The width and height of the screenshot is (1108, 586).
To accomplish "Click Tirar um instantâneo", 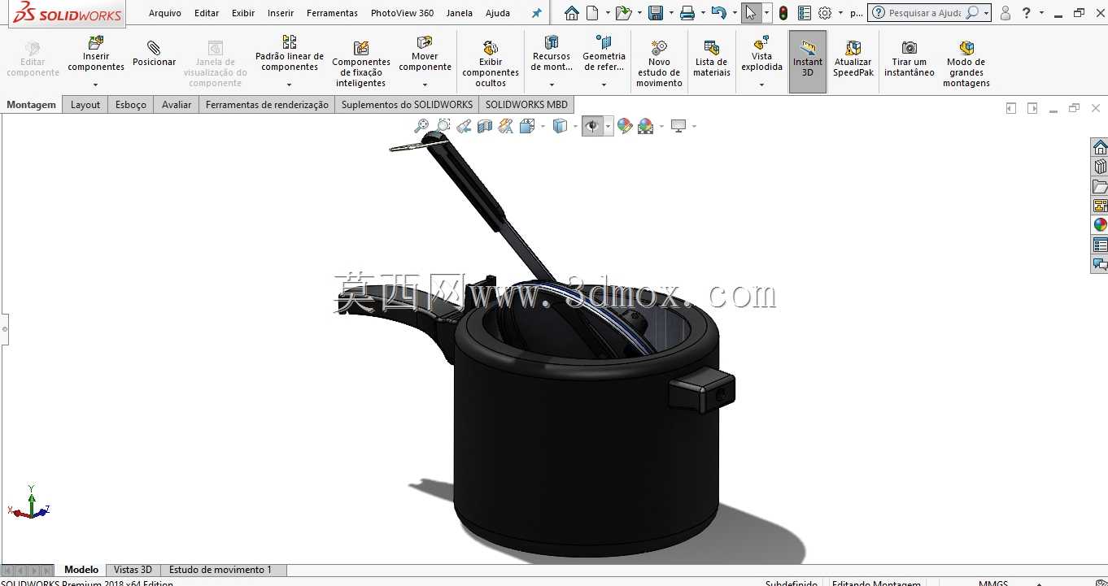I will pos(910,59).
